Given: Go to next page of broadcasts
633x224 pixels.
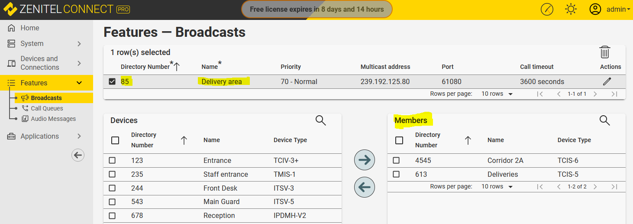Looking at the screenshot, I should [595, 94].
